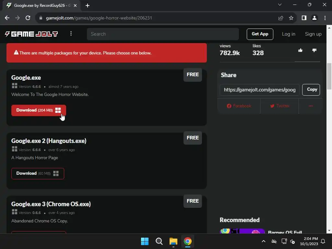Viewport: 332px width, 249px height.
Task: Click the Game Jolt search field
Action: pyautogui.click(x=163, y=34)
